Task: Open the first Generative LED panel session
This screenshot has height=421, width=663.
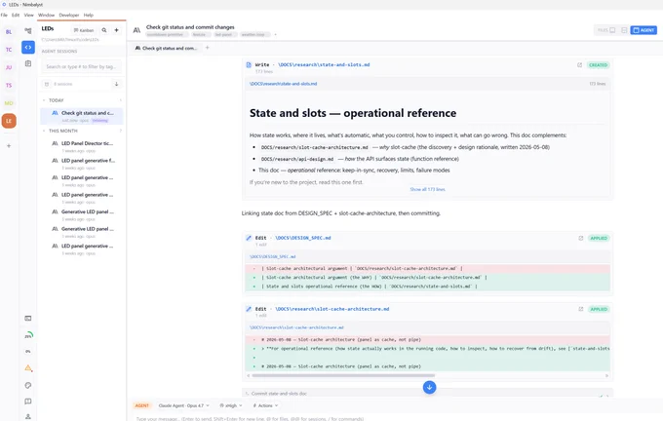Action: pos(82,214)
